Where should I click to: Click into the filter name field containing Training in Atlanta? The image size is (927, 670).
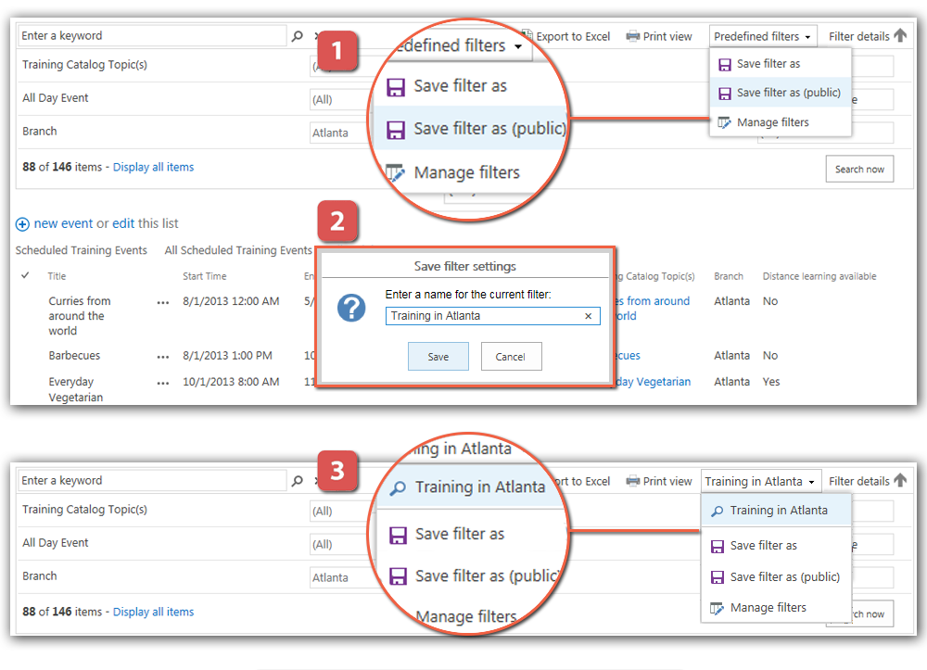pos(482,316)
